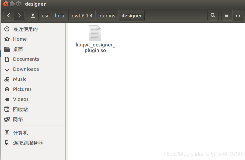Click the desktop folder icon in sidebar
Viewport: 245px width, 160px height.
coord(7,49)
